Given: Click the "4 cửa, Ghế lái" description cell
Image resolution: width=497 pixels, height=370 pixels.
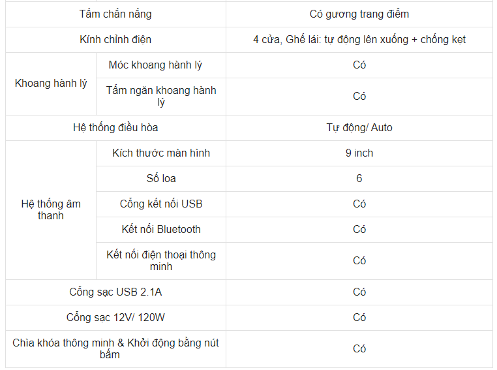Looking at the screenshot, I should click(x=359, y=39).
